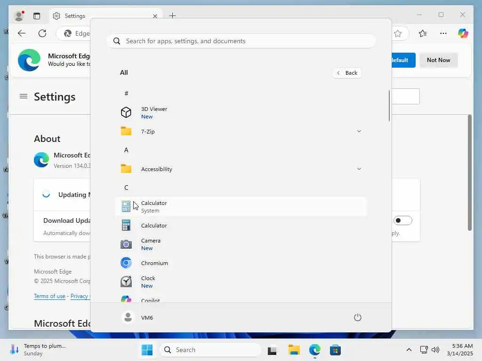Open Microsoft Store from the taskbar

[335, 350]
